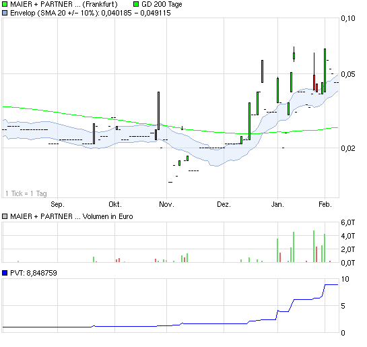The height and width of the screenshot is (347, 367).
Task: Click the blue Envelop legend swatch
Action: click(5, 13)
